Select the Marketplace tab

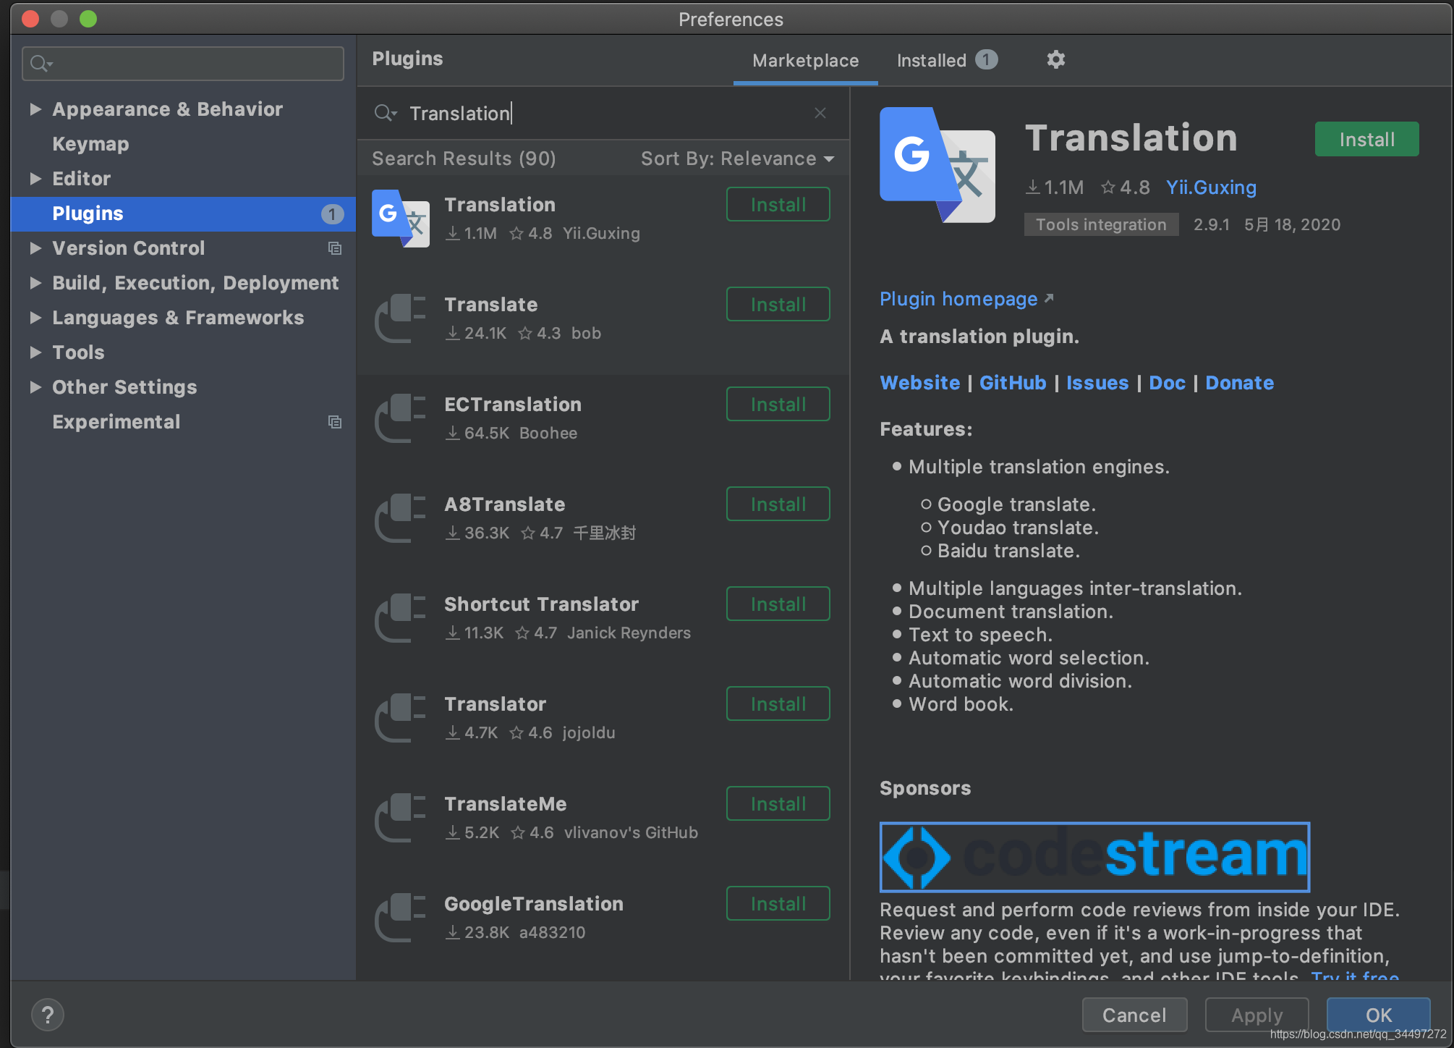coord(805,61)
